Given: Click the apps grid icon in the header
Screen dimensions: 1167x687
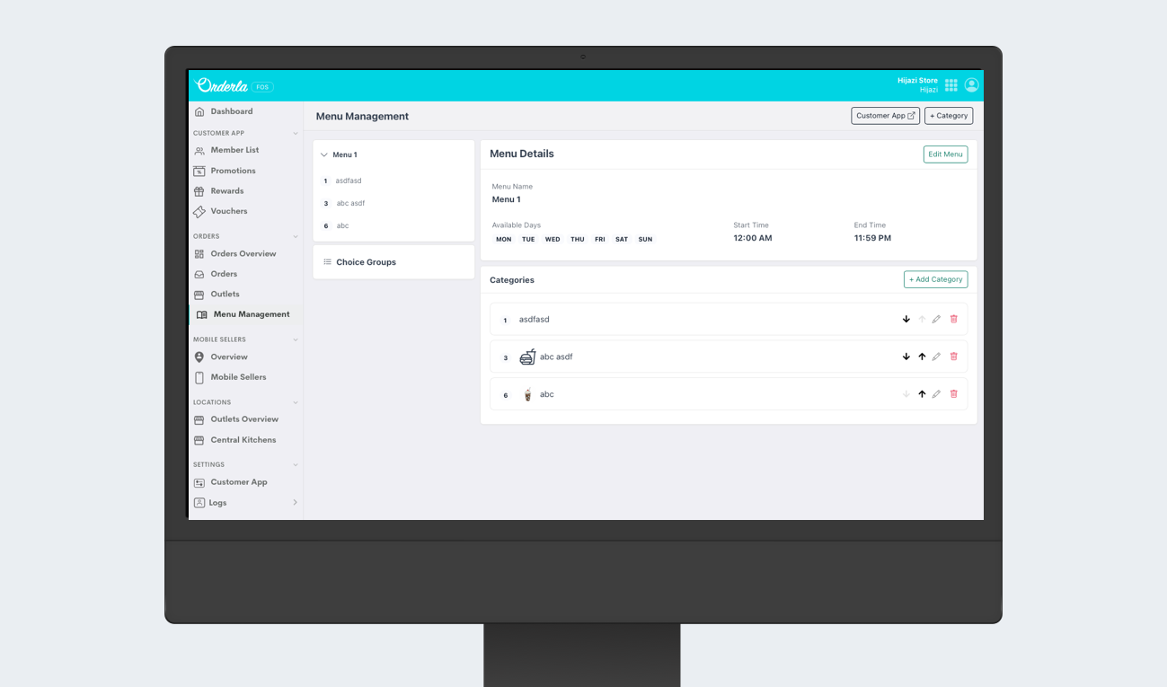Looking at the screenshot, I should pyautogui.click(x=950, y=84).
